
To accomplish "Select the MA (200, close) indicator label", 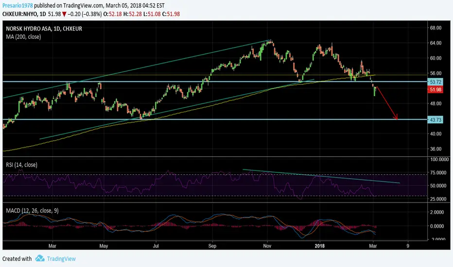I will (23, 37).
